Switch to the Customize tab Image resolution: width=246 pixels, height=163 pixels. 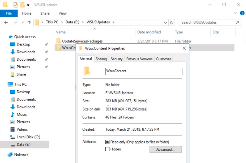[x=164, y=59]
